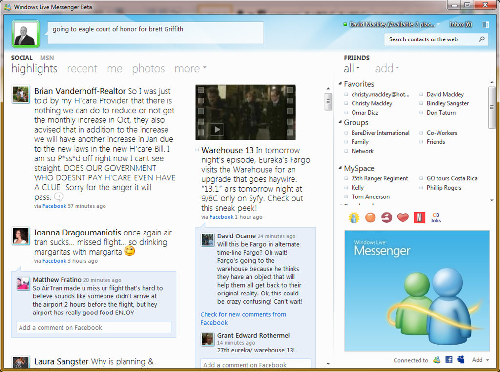Select the MSN tab
The image size is (500, 372).
[47, 58]
